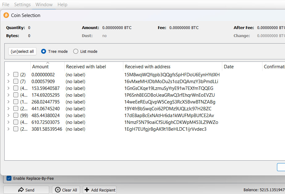This screenshot has width=285, height=194.
Task: Tick the checkbox for 153.59640587 row
Action: point(16,88)
